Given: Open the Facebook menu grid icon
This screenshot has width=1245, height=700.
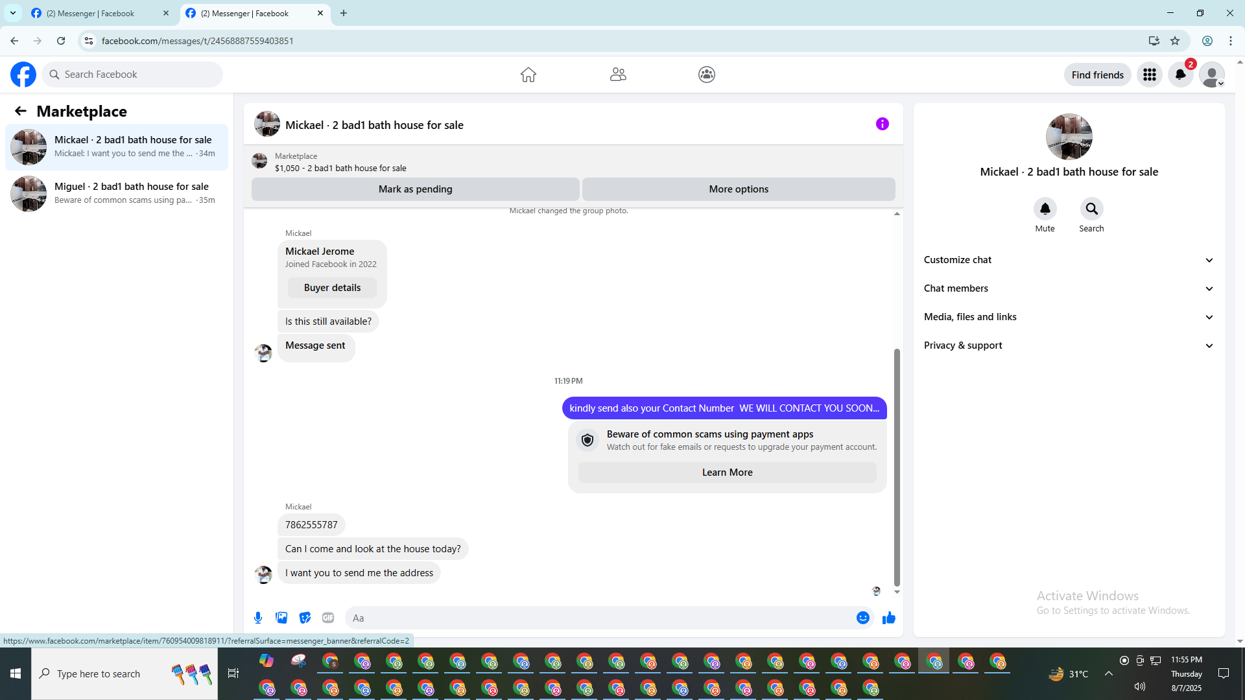Looking at the screenshot, I should click(x=1149, y=75).
